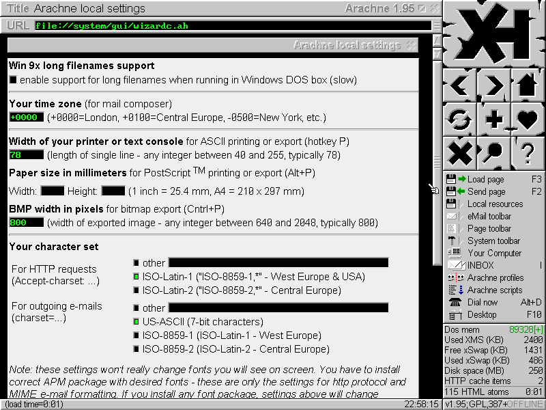546x410 pixels.
Task: Click the Arachne profiles icon
Action: click(x=456, y=277)
